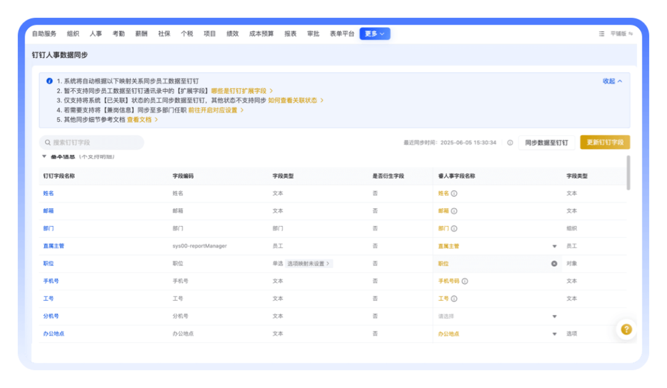The height and width of the screenshot is (388, 667).
Task: Switch the 平铺版 layout toggle
Action: [621, 34]
